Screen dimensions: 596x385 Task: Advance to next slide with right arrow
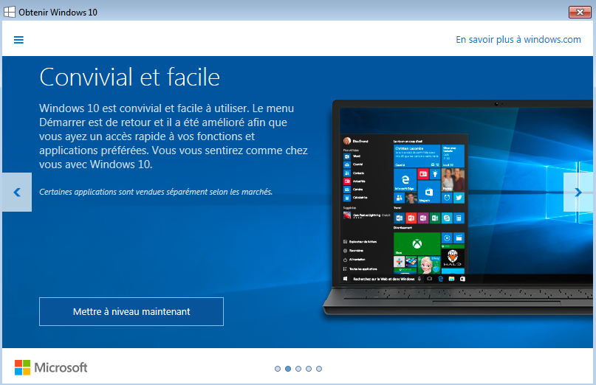(578, 192)
